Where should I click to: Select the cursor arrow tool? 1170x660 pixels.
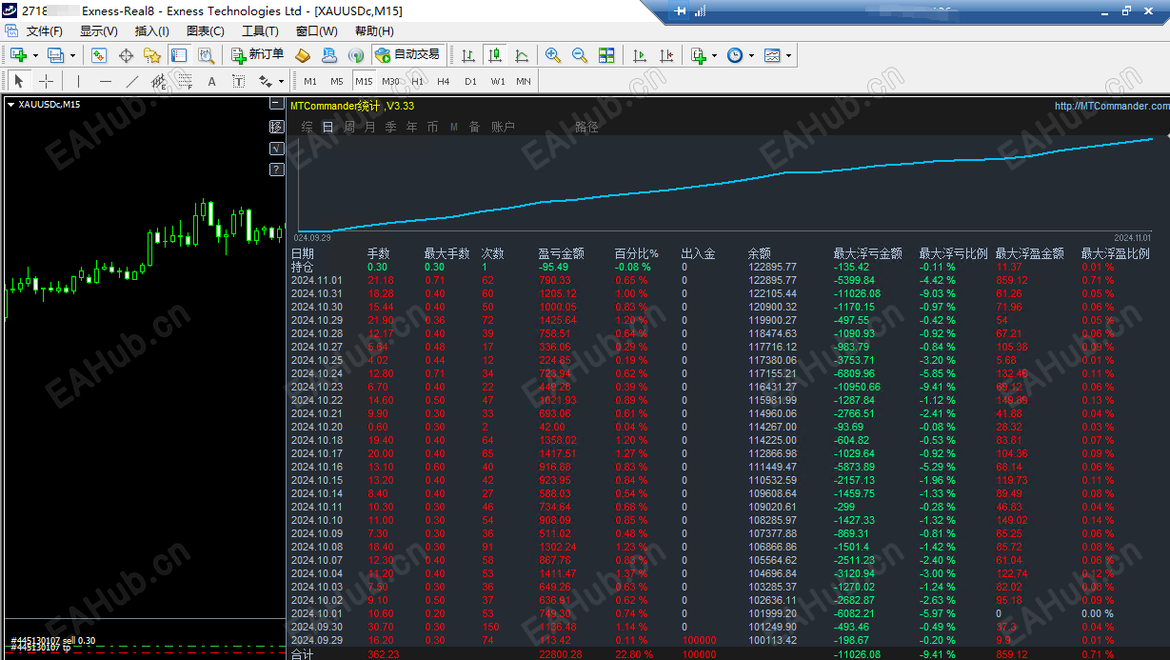coord(18,81)
